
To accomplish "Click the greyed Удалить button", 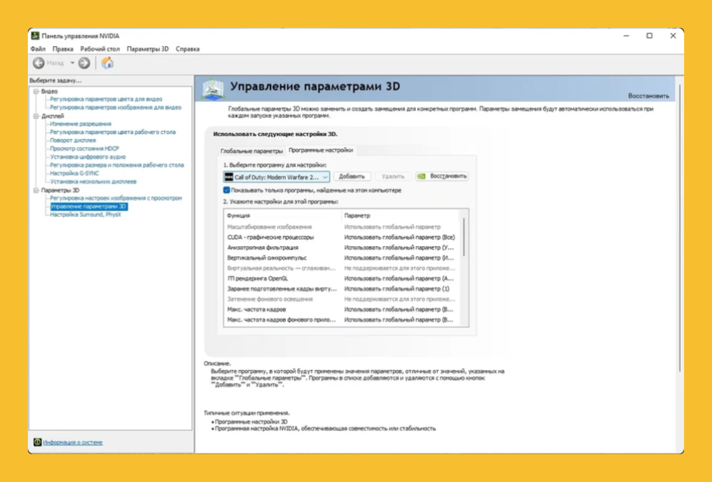I will (x=393, y=176).
